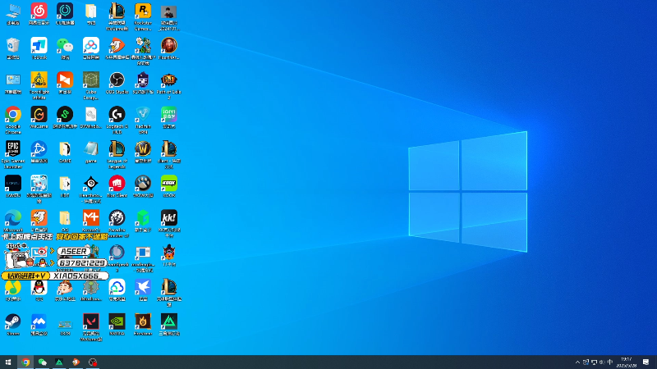
Task: Click the Windows Start button
Action: (x=8, y=362)
